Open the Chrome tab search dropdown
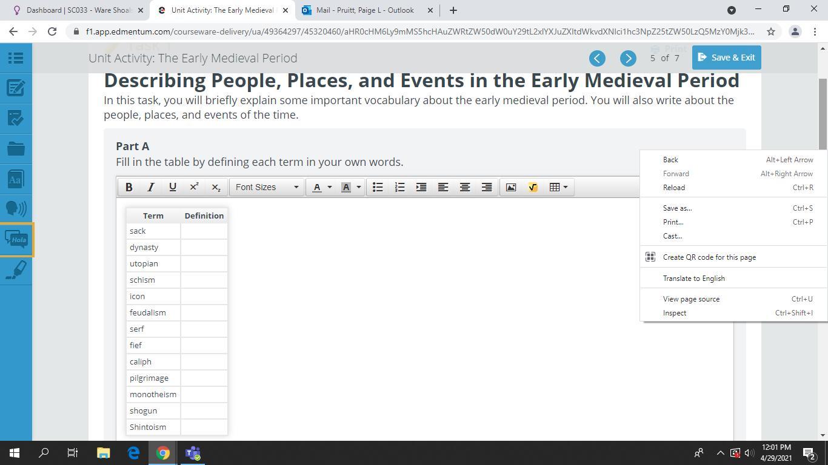The width and height of the screenshot is (828, 465). pyautogui.click(x=732, y=10)
